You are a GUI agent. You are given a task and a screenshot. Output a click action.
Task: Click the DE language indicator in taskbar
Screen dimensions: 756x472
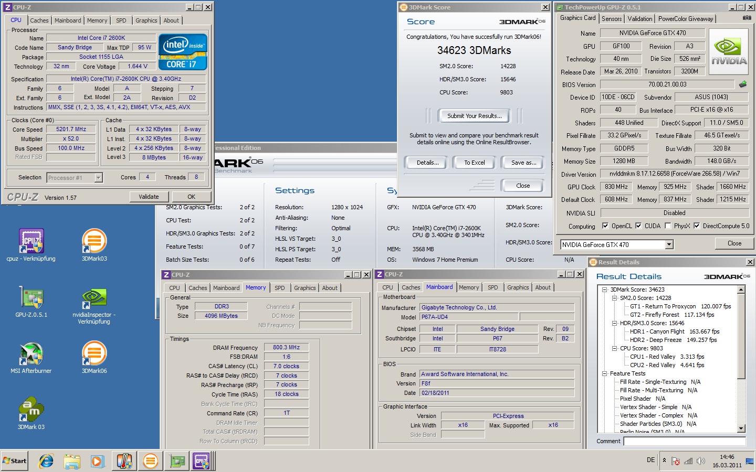650,460
